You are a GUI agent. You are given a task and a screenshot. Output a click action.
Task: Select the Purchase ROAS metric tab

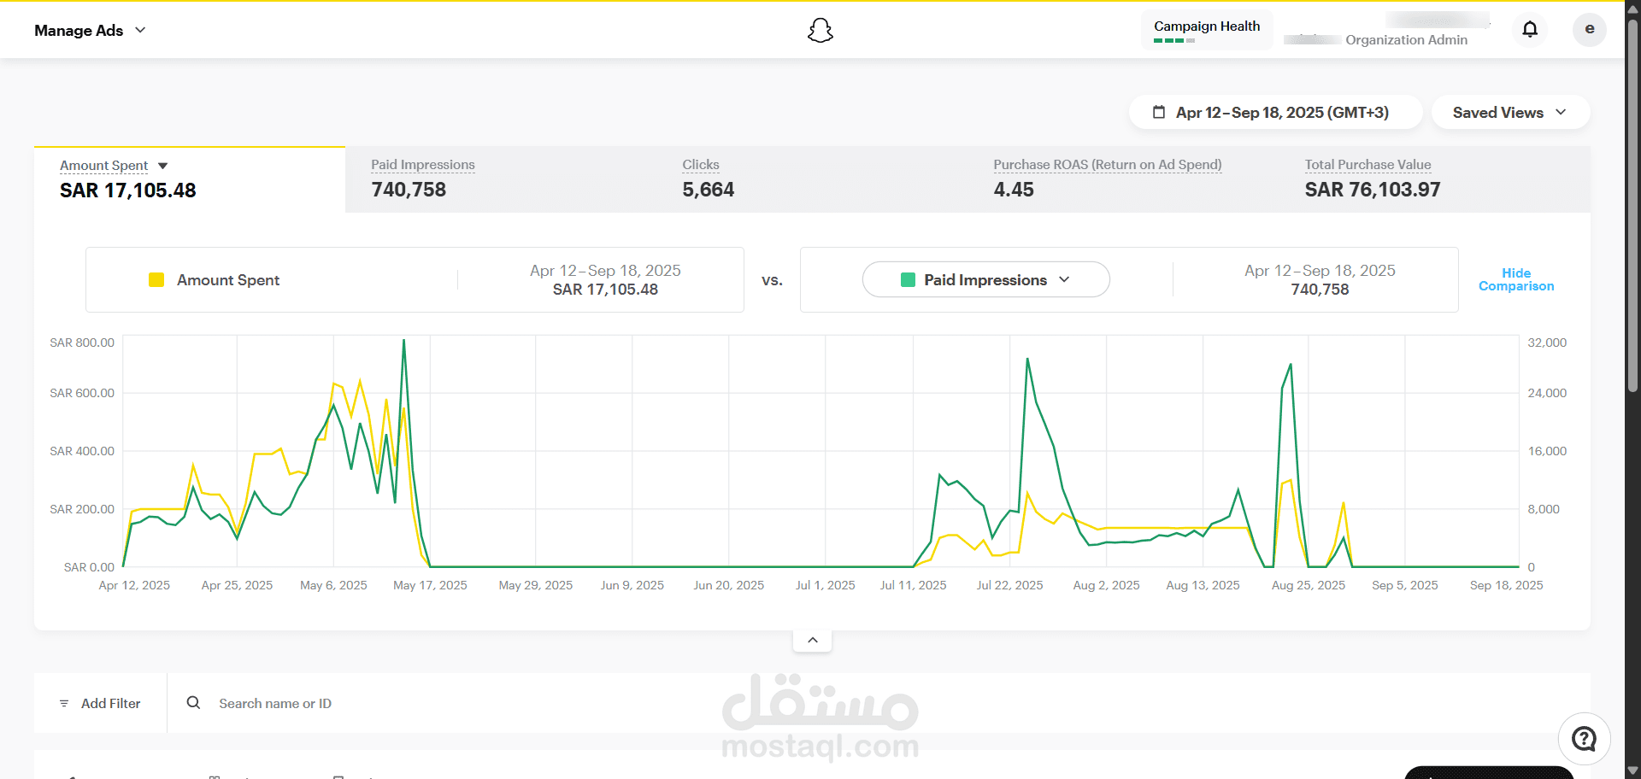[1123, 179]
